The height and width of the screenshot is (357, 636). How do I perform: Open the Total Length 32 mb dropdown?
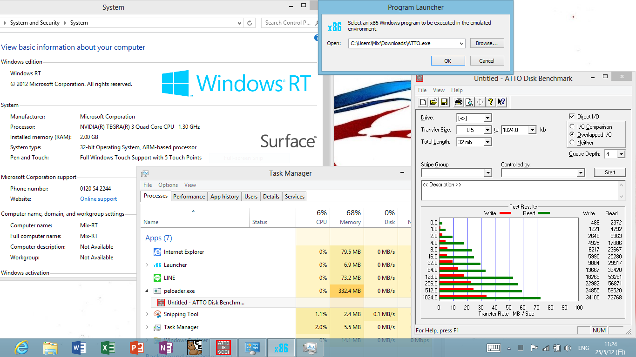(x=487, y=142)
